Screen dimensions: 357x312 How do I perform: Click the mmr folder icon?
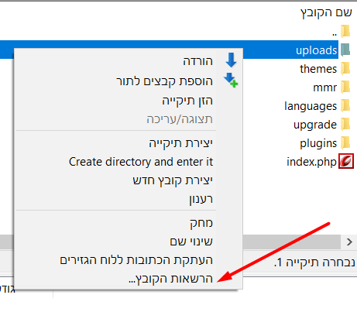coord(345,87)
